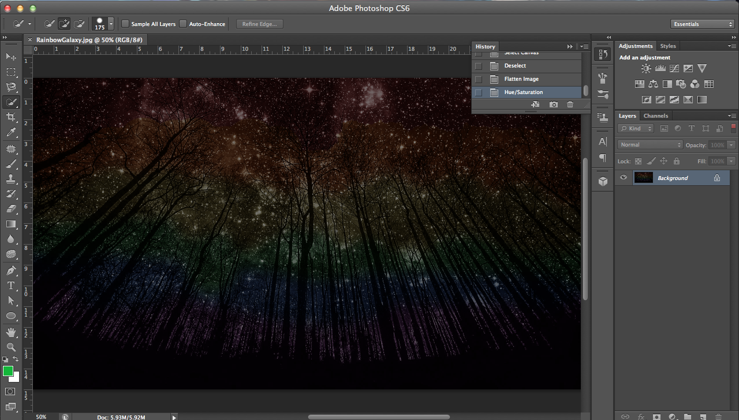Viewport: 739px width, 420px height.
Task: Select the Pen tool
Action: [x=11, y=270]
